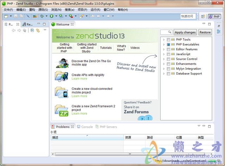Click the explorer Back arrow icon
Image resolution: width=225 pixels, height=166 pixels.
[13, 31]
